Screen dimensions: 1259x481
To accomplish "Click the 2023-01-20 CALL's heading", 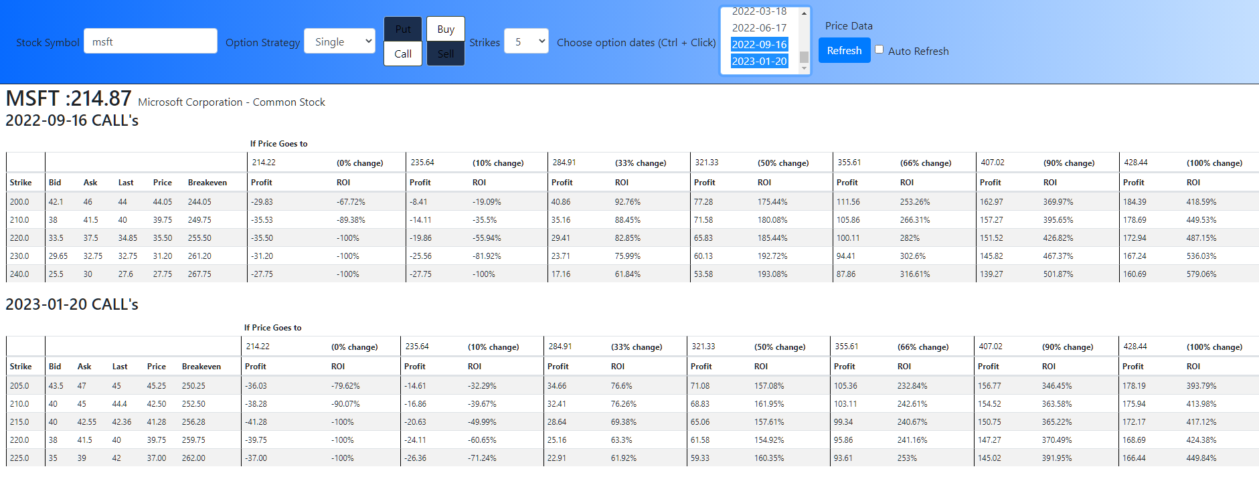I will point(72,304).
